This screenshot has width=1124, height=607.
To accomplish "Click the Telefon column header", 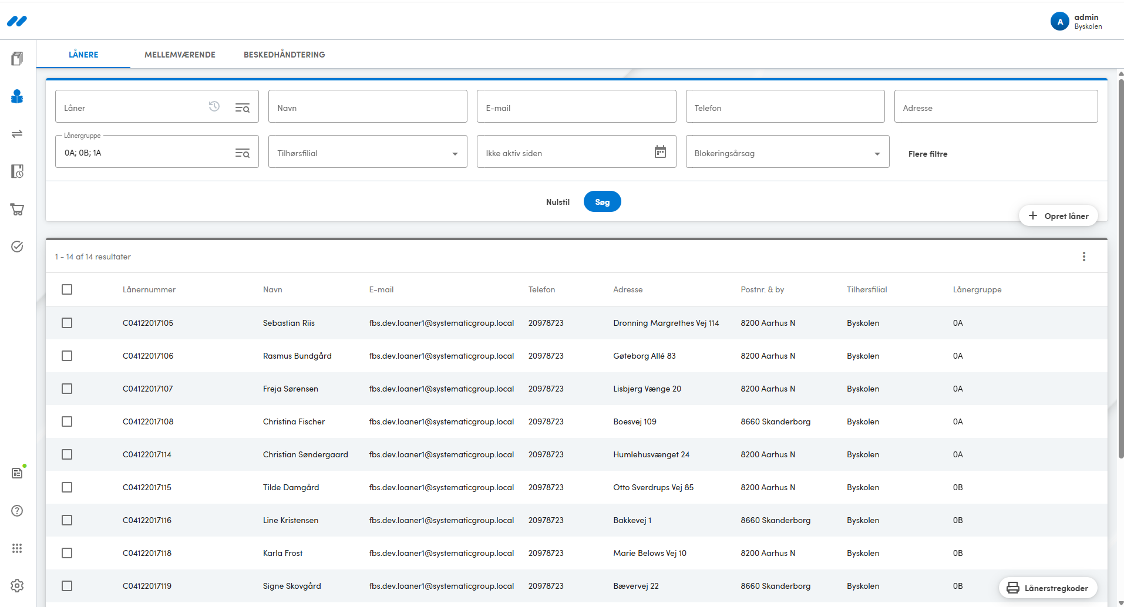I will [x=541, y=289].
